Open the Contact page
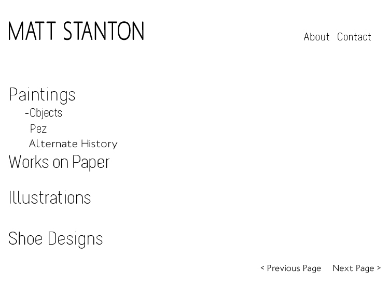The height and width of the screenshot is (299, 389). pos(354,37)
